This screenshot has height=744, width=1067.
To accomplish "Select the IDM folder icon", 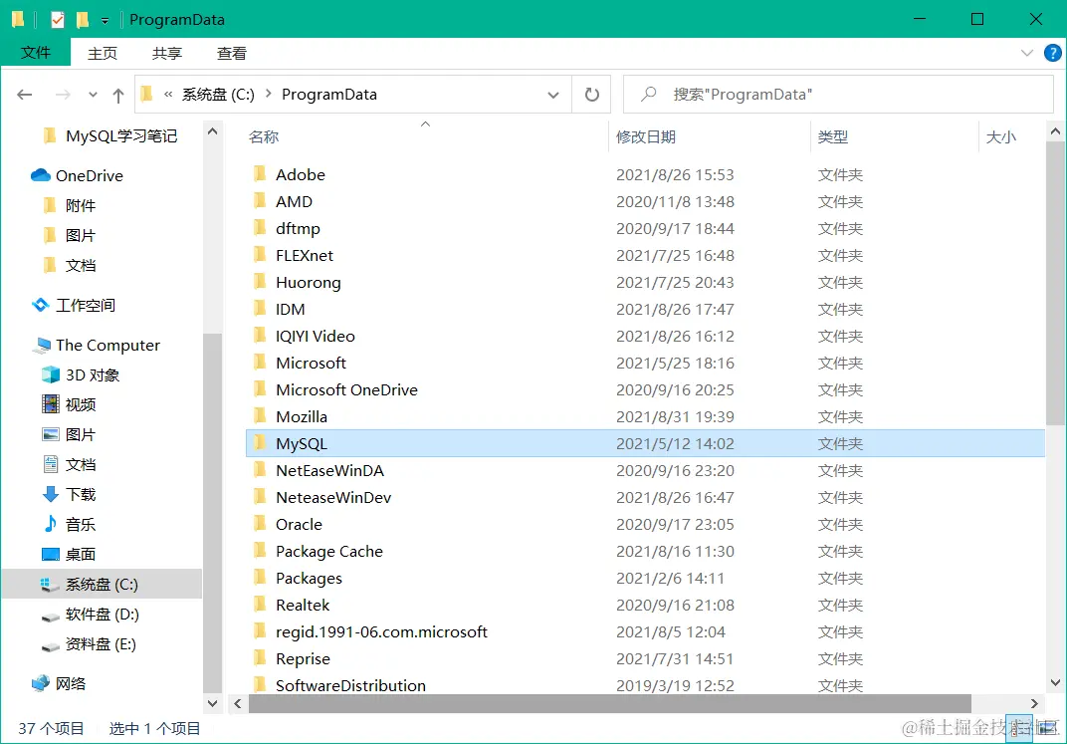I will coord(259,309).
